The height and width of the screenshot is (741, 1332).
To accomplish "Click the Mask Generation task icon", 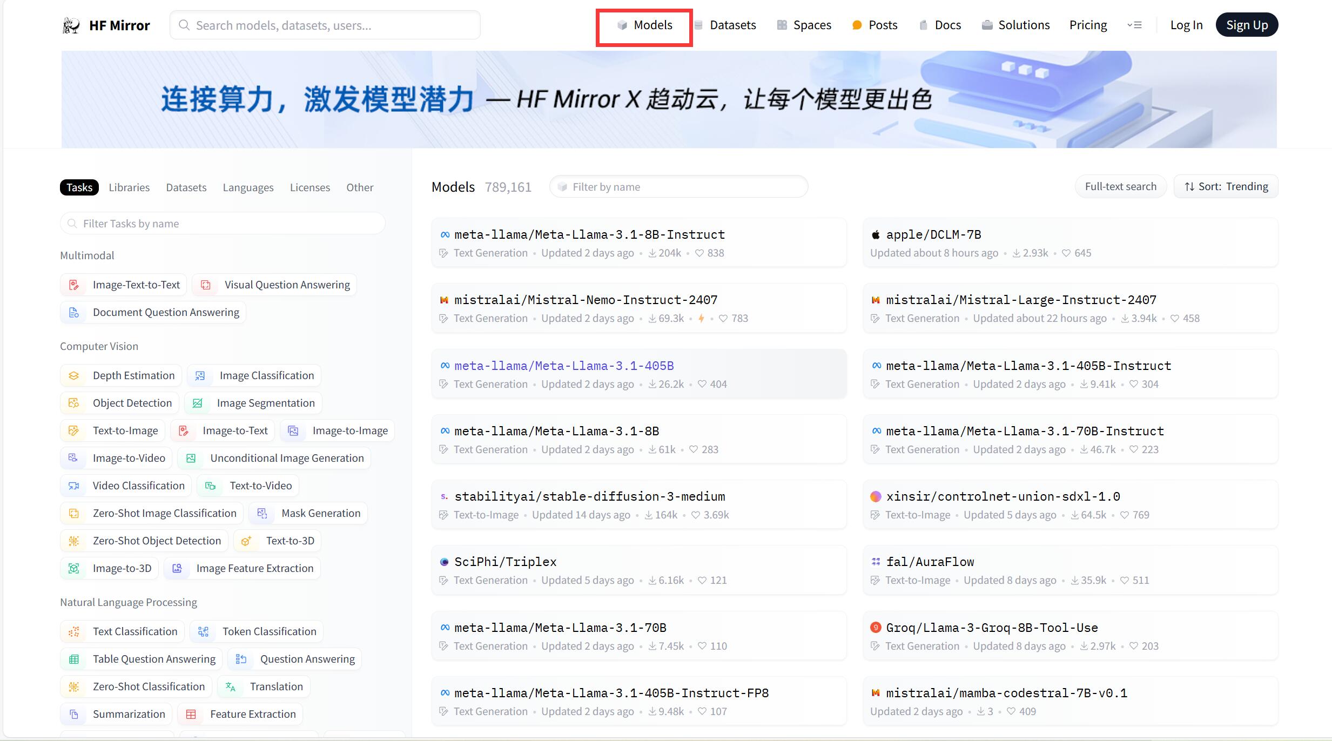I will coord(263,513).
